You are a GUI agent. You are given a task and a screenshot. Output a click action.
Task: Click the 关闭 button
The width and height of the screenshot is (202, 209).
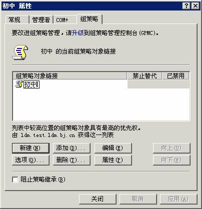click(x=97, y=199)
